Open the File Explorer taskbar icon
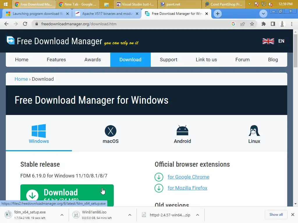 click(x=107, y=4)
